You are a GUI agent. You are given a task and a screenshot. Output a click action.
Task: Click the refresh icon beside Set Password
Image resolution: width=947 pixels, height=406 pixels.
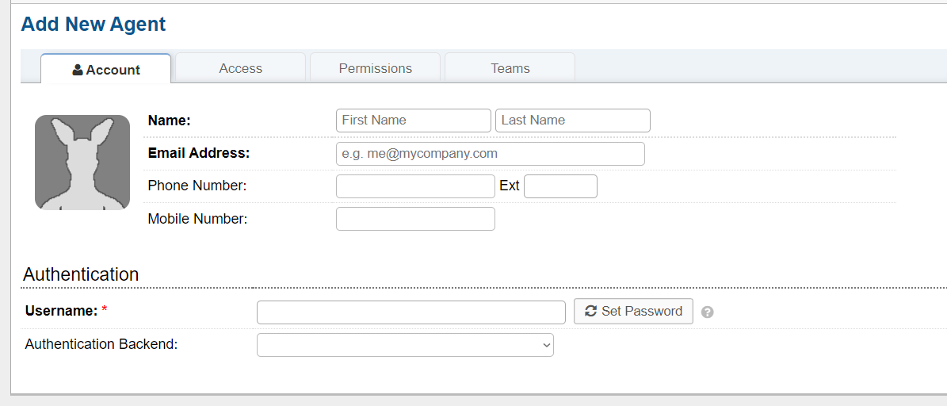pyautogui.click(x=590, y=311)
